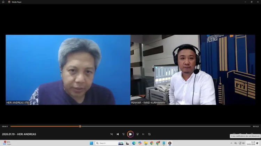
Task: Open the clock and date panel
Action: (253, 143)
